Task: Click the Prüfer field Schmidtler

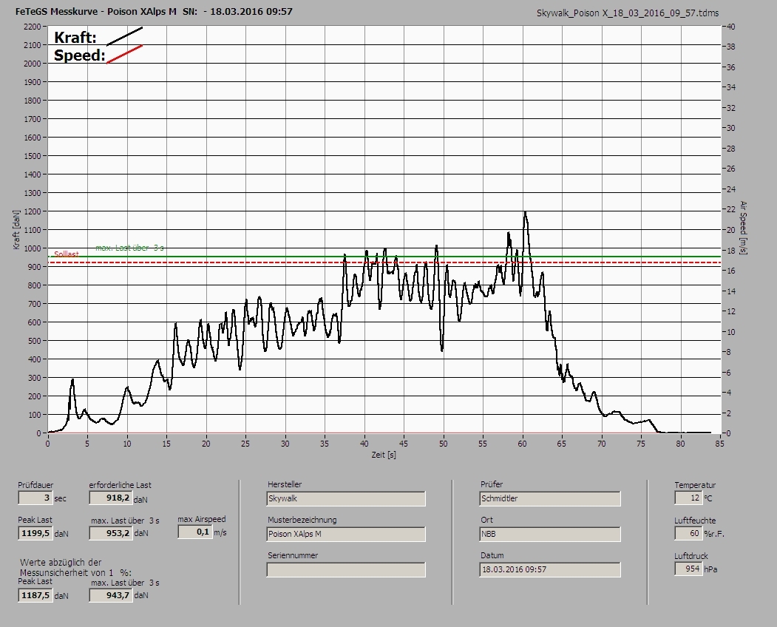Action: click(550, 498)
